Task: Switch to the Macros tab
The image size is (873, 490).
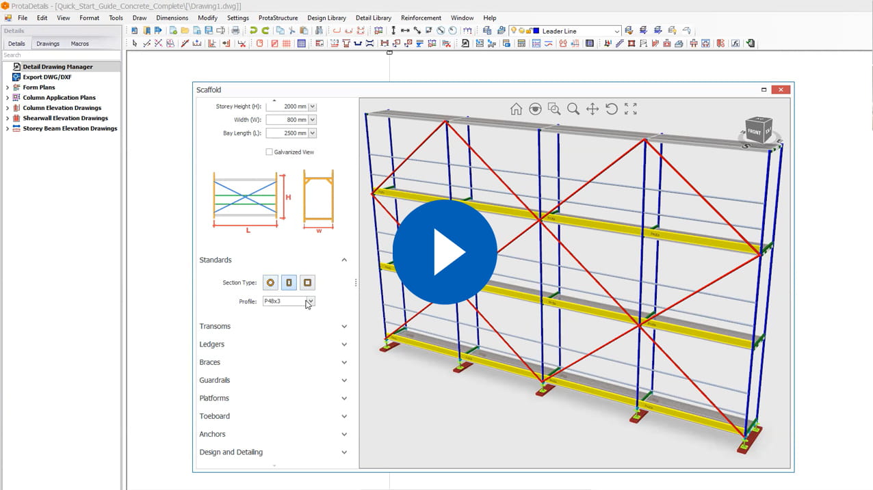Action: coord(80,44)
